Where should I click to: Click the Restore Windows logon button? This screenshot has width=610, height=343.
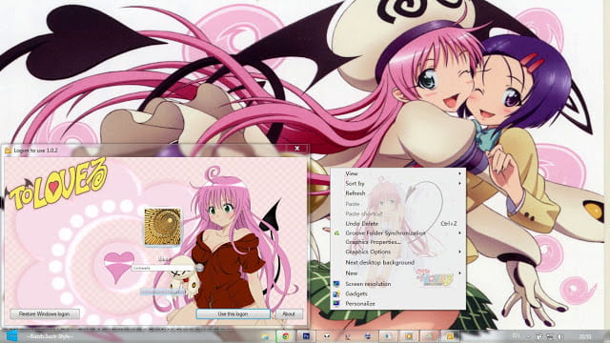point(45,313)
